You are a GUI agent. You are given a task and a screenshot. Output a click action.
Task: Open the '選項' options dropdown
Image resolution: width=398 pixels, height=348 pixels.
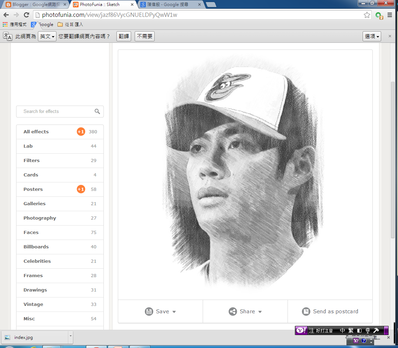click(372, 36)
